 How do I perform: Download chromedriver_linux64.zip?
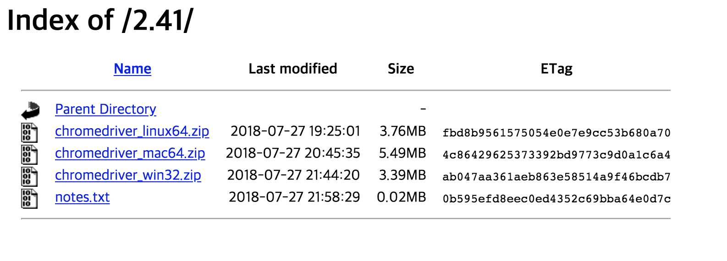(132, 131)
